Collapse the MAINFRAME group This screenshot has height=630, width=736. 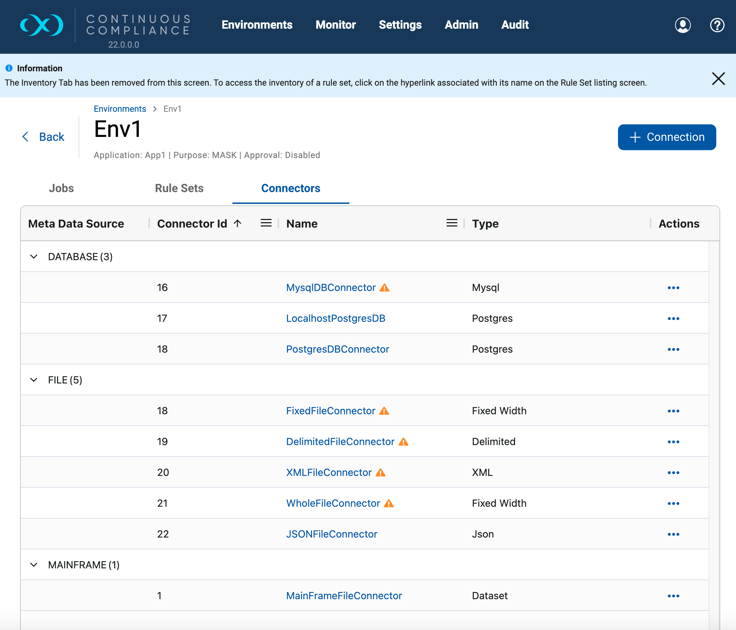[34, 565]
